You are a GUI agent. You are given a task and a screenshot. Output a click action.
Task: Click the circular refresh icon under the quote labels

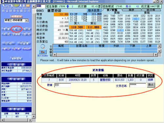(43, 46)
